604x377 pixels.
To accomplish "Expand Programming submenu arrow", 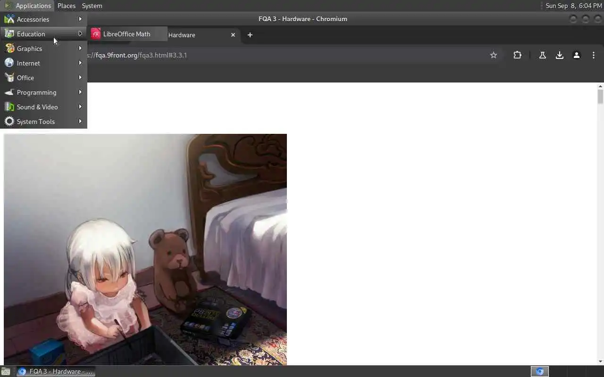I will (x=80, y=92).
